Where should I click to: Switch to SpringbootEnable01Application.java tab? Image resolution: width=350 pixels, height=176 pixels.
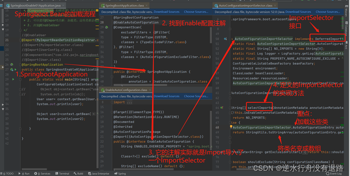click(35, 5)
